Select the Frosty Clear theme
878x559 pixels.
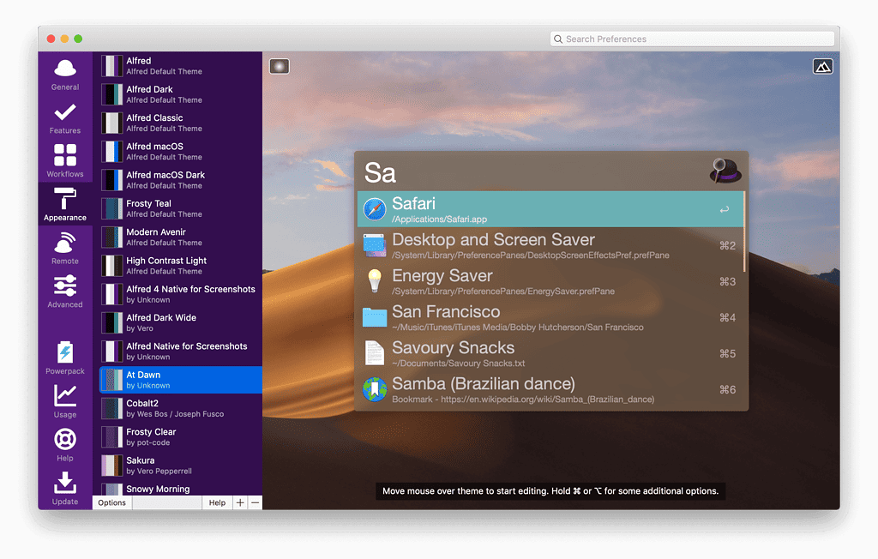click(x=181, y=437)
